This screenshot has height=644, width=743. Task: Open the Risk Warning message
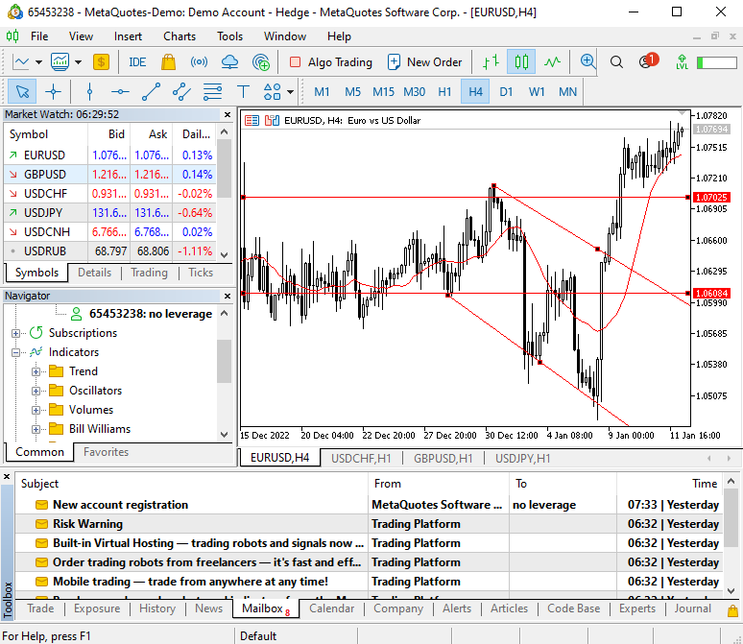[x=369, y=524]
